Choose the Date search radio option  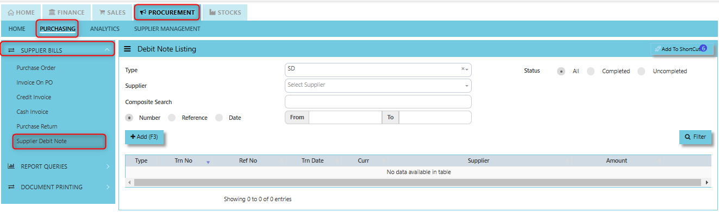219,117
